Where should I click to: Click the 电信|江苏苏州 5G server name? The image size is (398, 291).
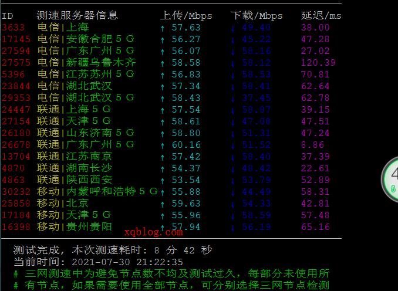[x=86, y=74]
